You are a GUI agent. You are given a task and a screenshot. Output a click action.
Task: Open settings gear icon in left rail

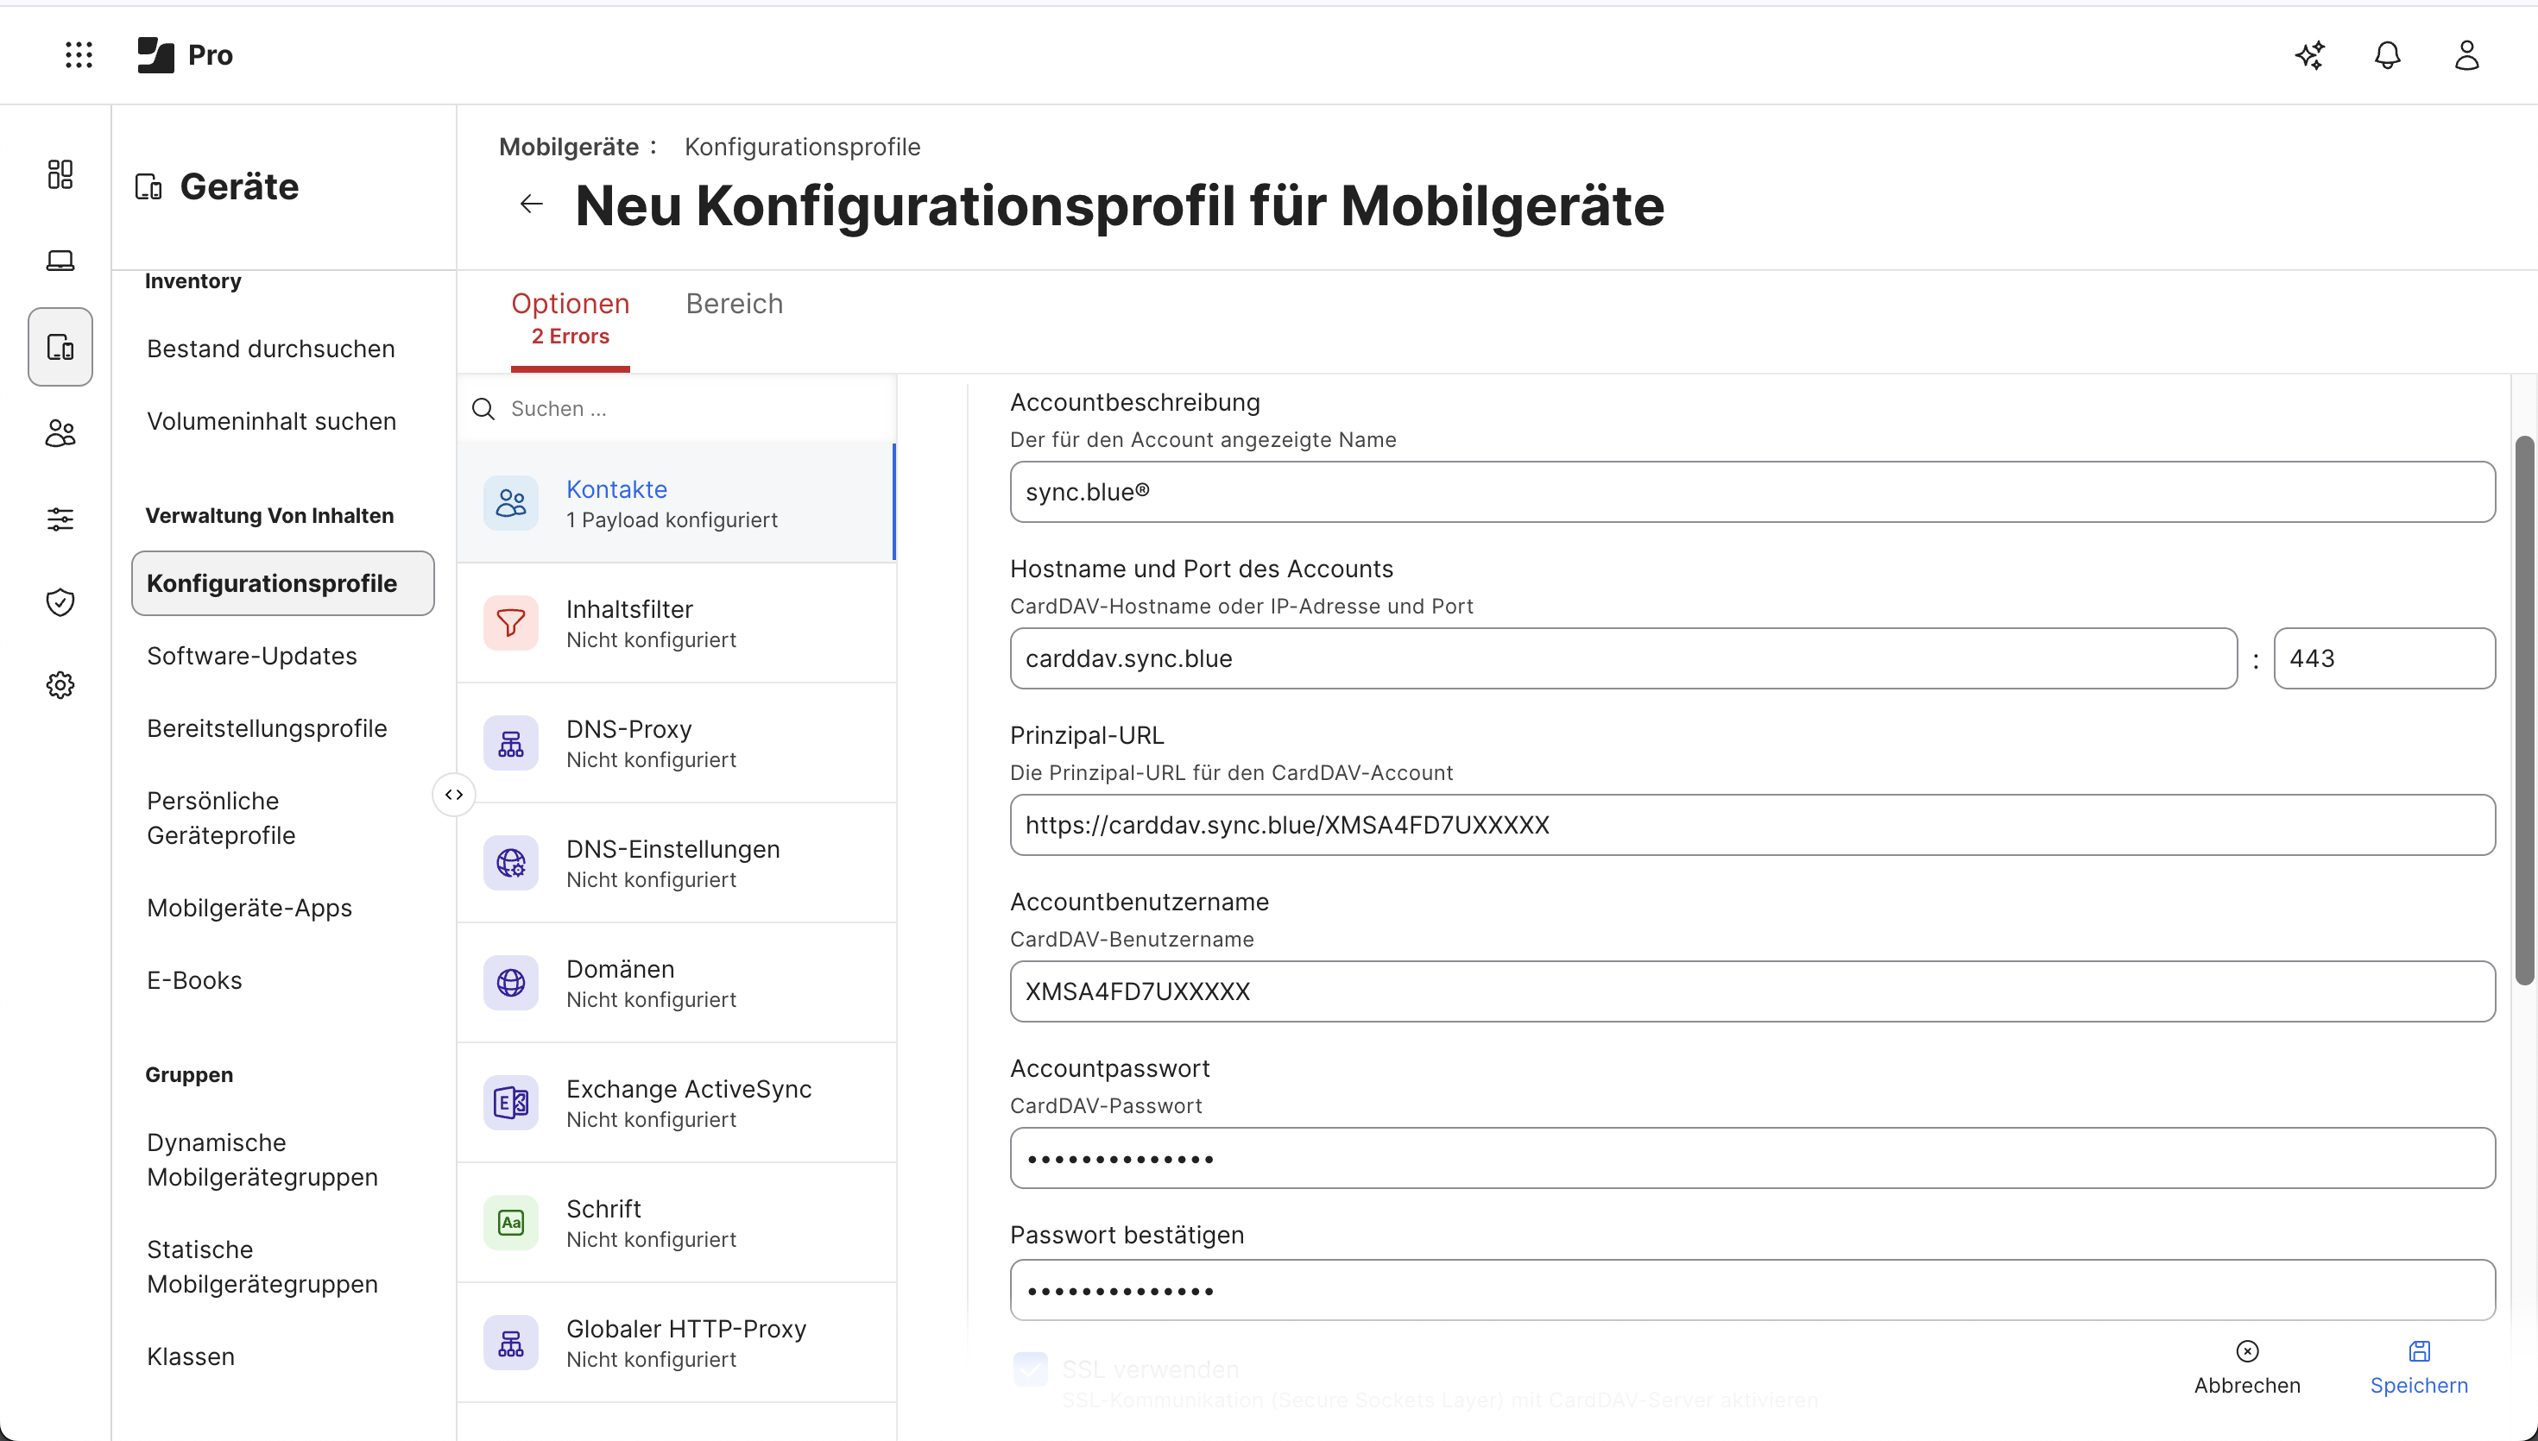click(x=60, y=685)
